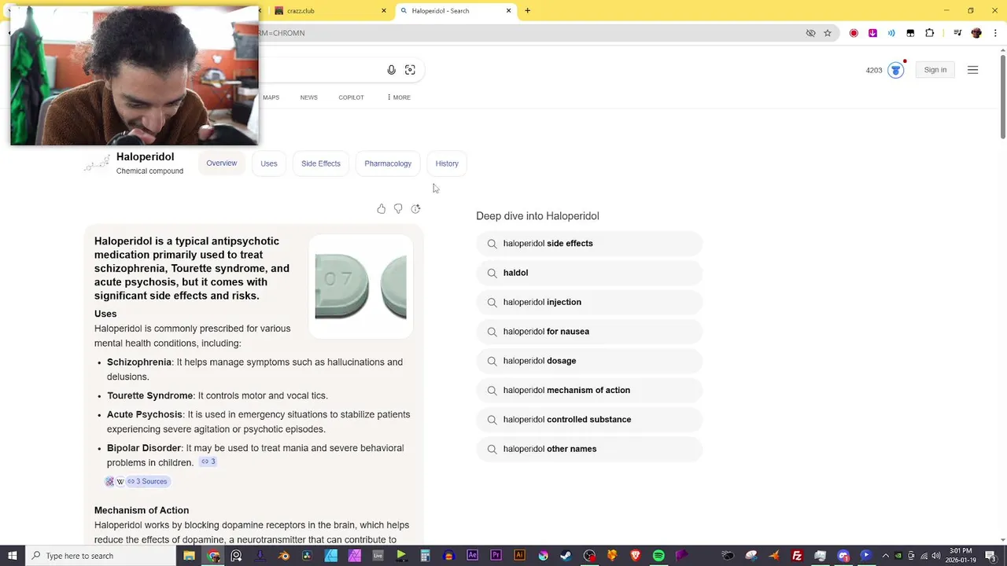Open the Side Effects tab

pos(321,164)
